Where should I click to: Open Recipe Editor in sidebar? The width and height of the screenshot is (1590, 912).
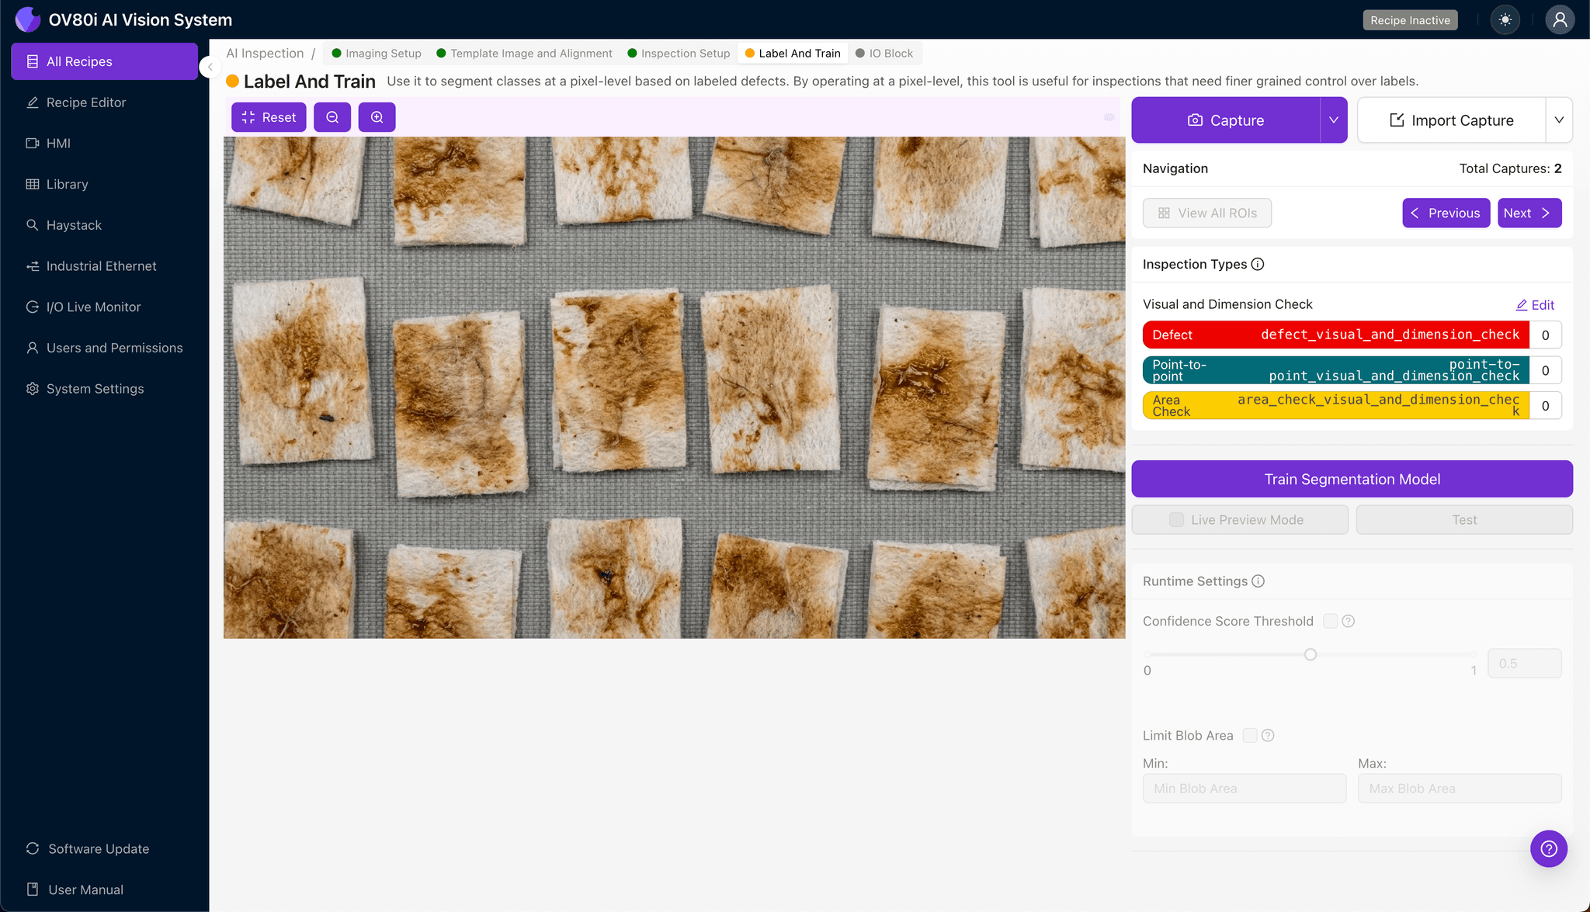click(104, 102)
